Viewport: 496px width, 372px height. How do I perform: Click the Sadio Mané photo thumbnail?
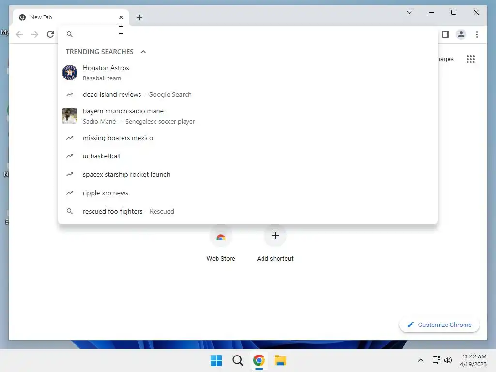click(70, 116)
